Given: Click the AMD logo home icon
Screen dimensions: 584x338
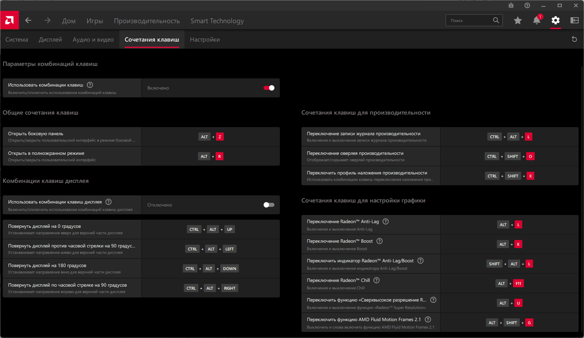Looking at the screenshot, I should click(x=9, y=20).
